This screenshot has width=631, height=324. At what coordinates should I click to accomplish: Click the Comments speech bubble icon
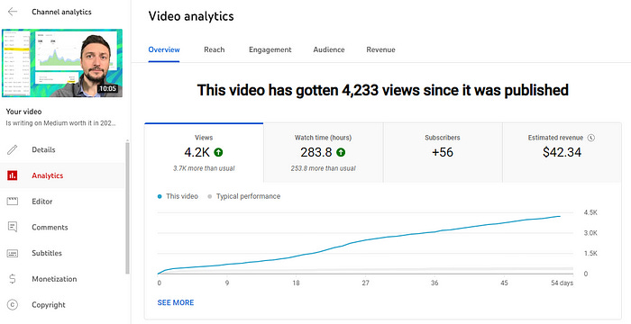coord(13,227)
